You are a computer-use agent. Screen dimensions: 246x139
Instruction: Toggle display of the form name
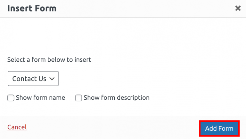[11, 98]
